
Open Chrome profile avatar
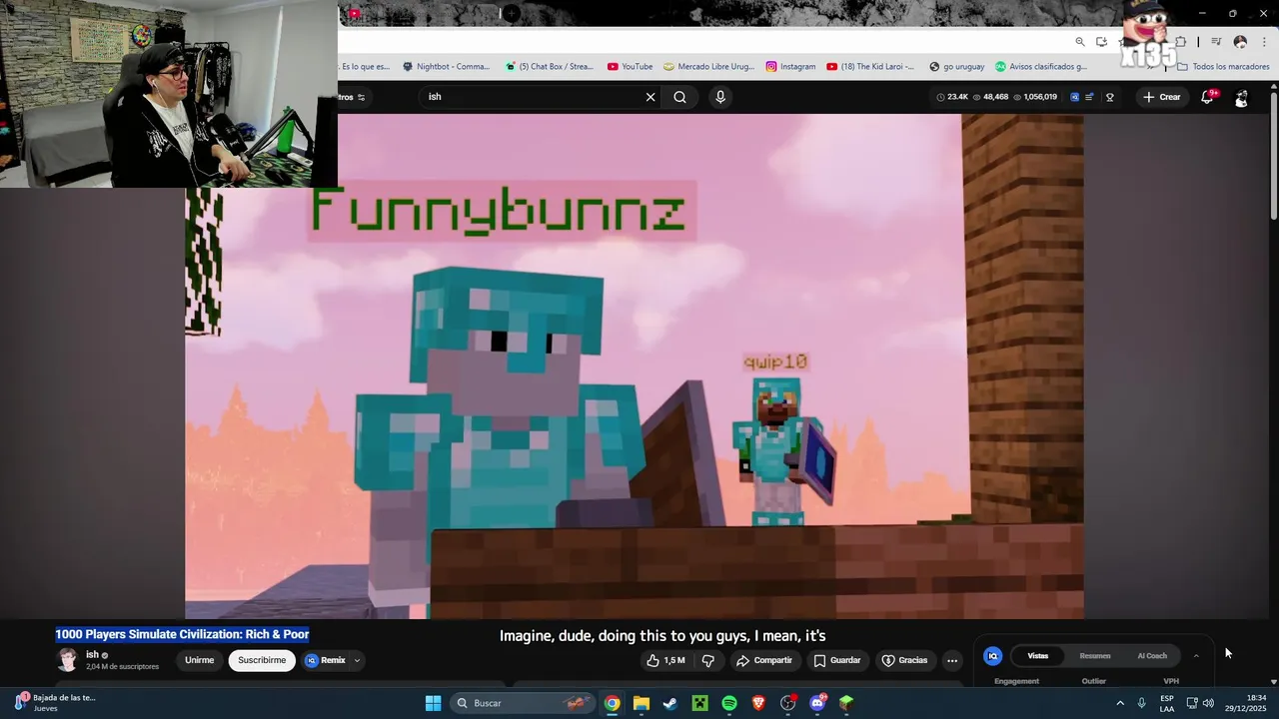coord(1240,42)
